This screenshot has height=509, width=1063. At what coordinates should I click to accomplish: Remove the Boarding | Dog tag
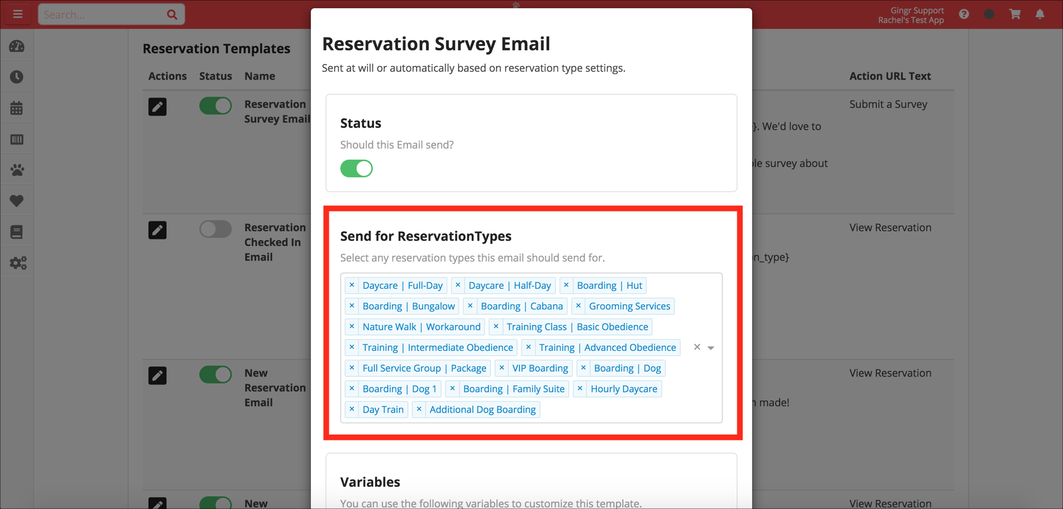[583, 368]
